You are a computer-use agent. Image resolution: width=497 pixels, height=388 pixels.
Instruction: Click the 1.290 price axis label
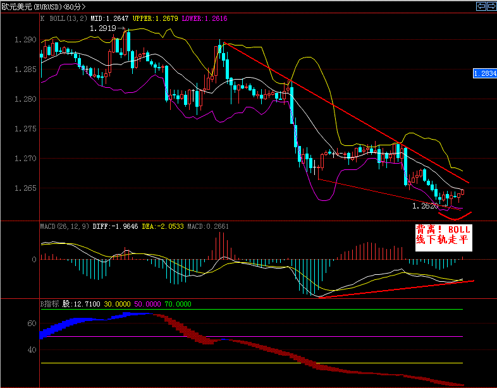coord(25,40)
